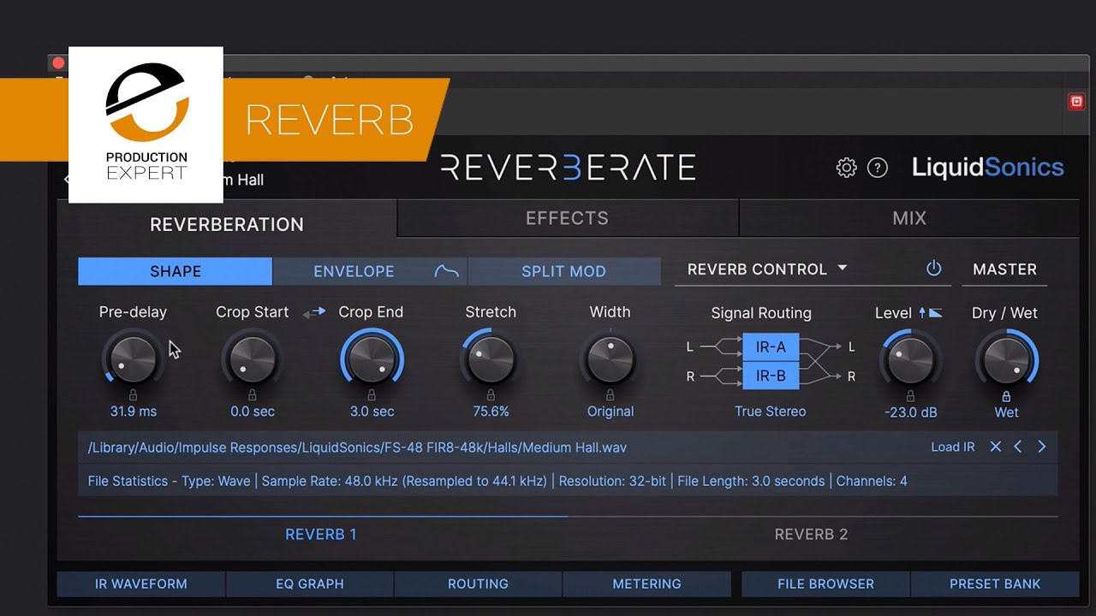Toggle the Reverb Control power button
The image size is (1096, 616).
point(934,269)
